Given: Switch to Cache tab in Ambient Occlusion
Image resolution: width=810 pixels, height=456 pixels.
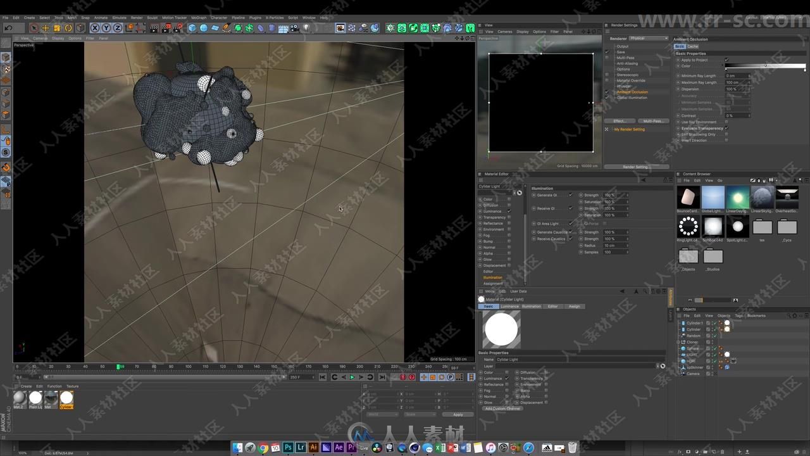Looking at the screenshot, I should pos(693,46).
